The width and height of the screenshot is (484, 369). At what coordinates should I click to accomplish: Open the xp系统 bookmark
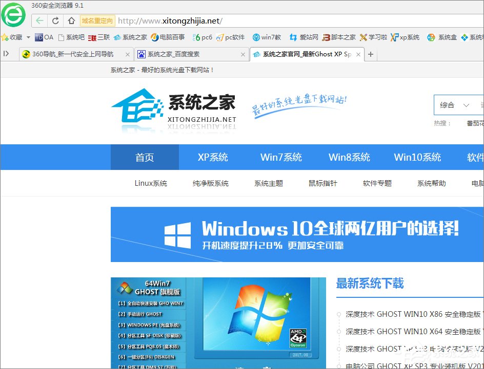[405, 37]
